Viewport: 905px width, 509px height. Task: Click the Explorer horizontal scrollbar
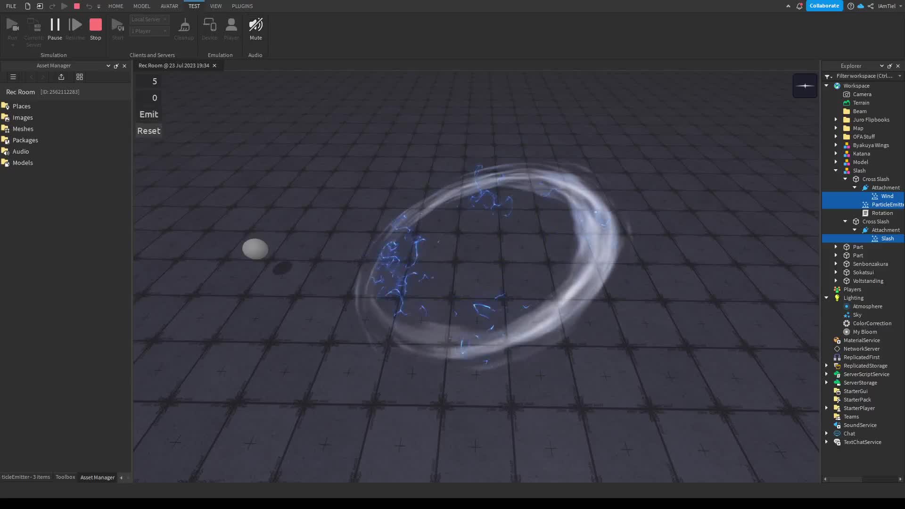coord(846,479)
